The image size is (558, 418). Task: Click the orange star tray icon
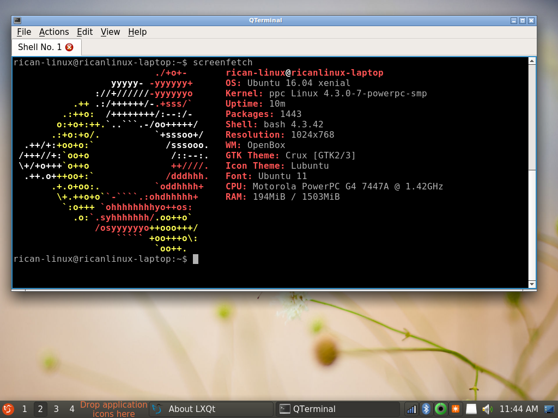[456, 409]
